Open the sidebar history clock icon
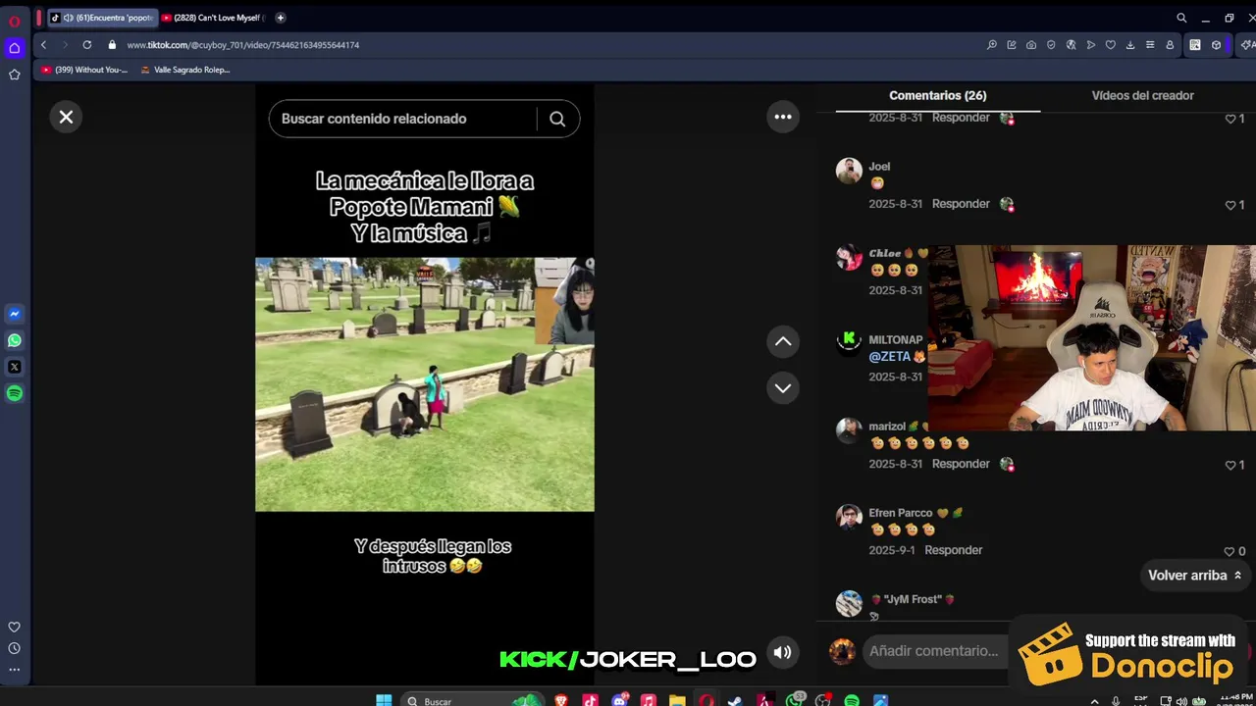This screenshot has height=706, width=1256. pos(14,648)
